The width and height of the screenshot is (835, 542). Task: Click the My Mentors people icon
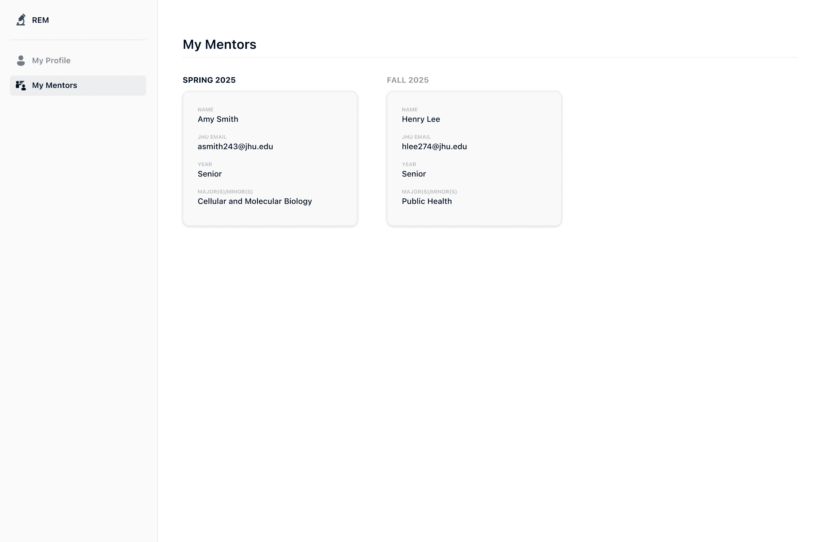pos(21,85)
